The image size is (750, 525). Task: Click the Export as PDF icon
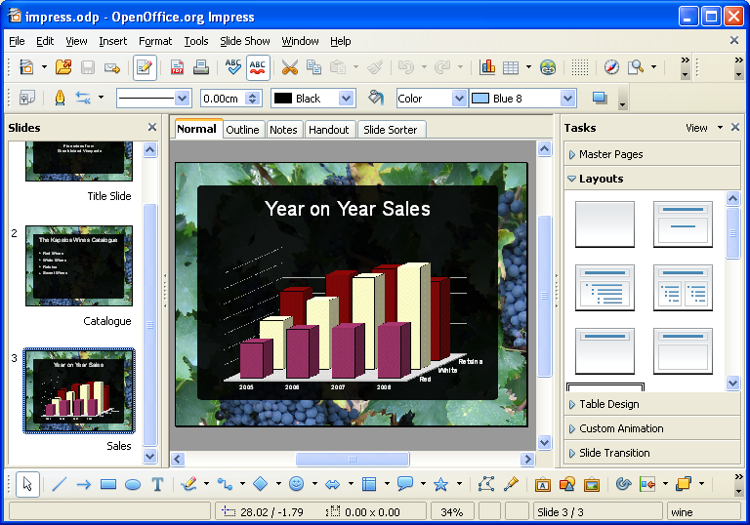[x=178, y=67]
